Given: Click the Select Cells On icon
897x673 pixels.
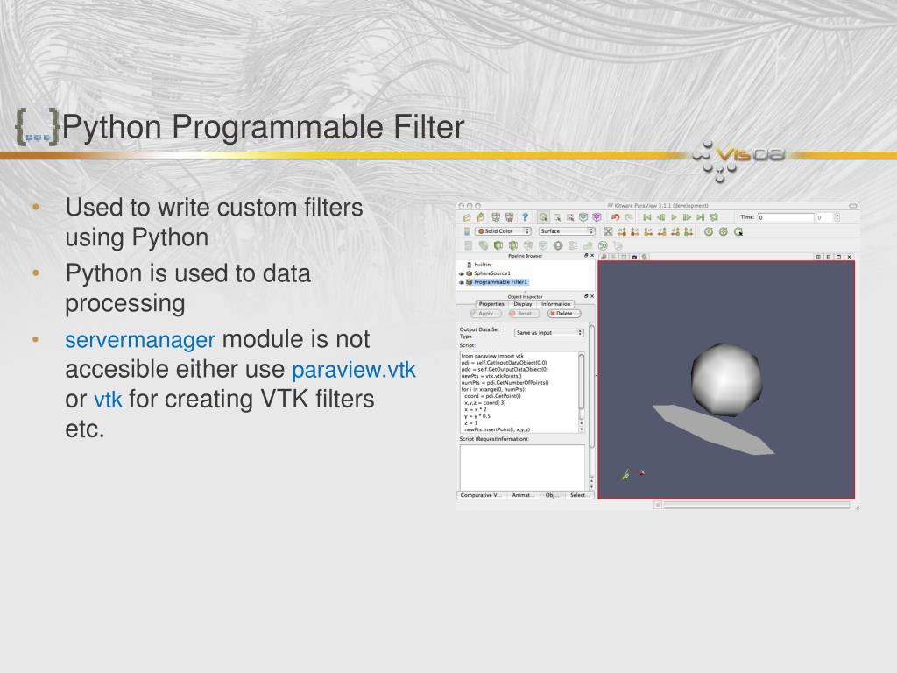Looking at the screenshot, I should pos(557,218).
